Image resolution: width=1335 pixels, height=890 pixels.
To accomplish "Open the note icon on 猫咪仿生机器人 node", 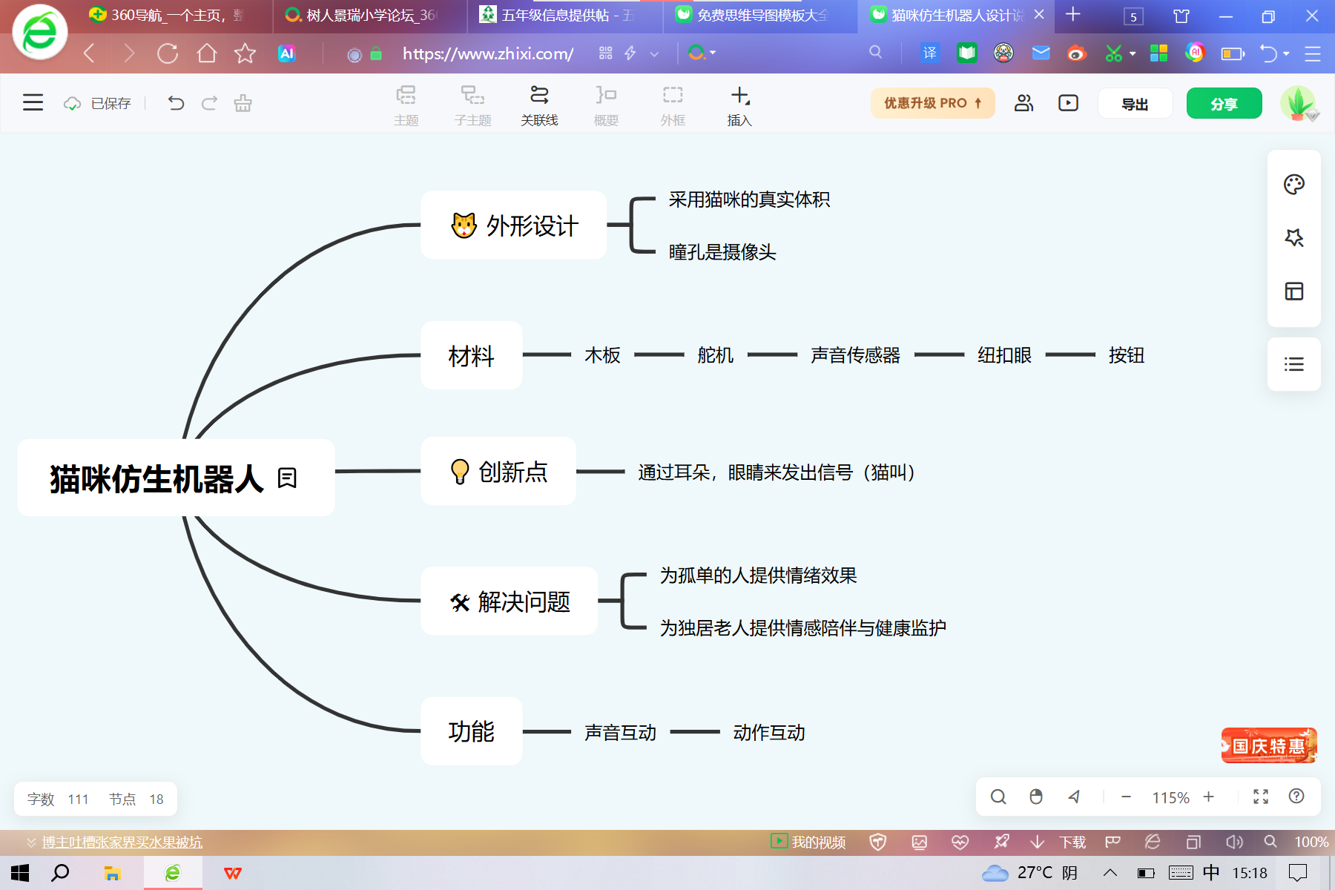I will click(287, 478).
